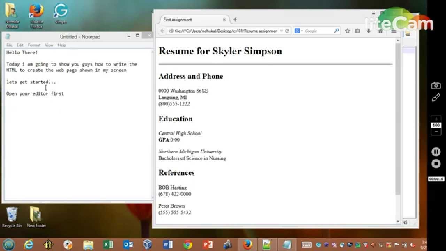Bookmark this page with the star icon

(x=347, y=31)
